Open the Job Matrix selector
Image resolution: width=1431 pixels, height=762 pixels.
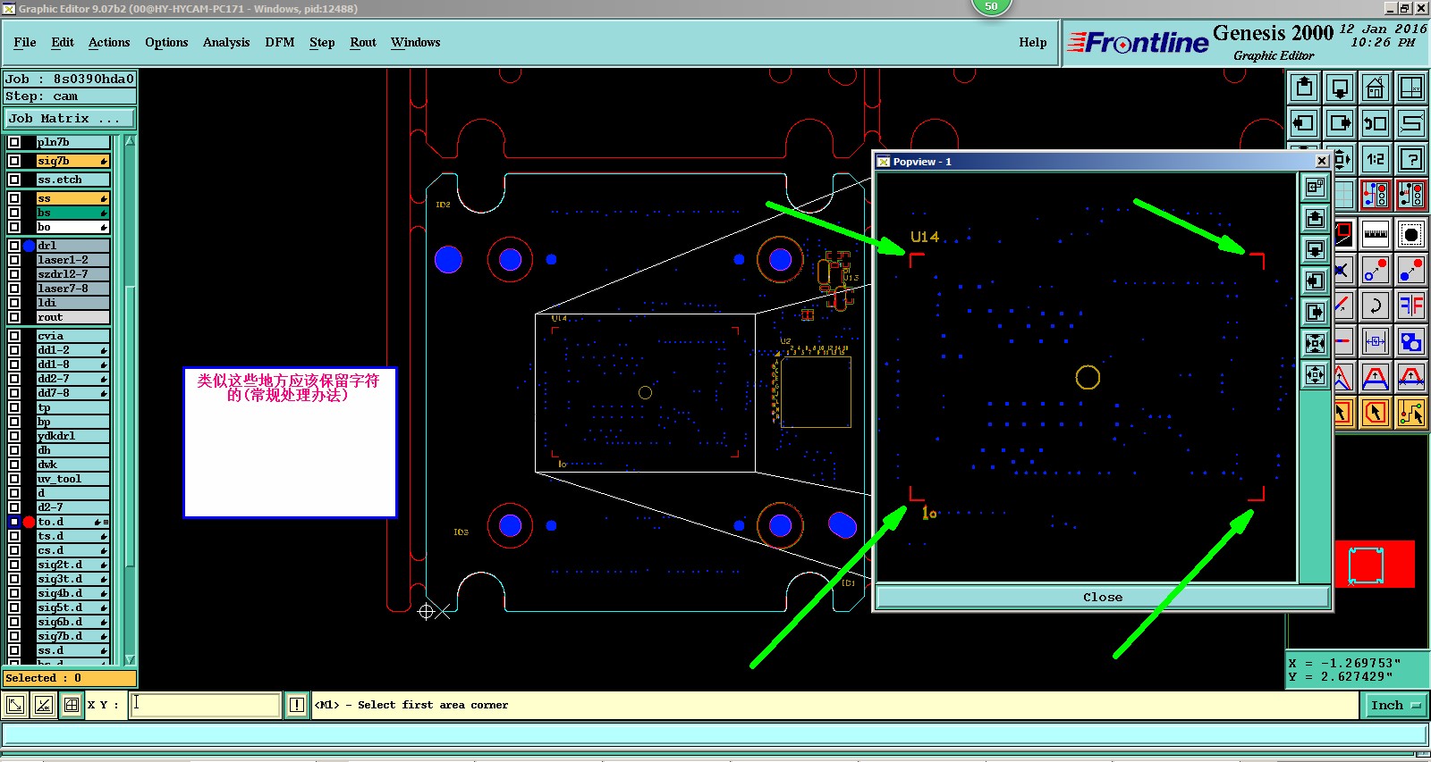70,118
